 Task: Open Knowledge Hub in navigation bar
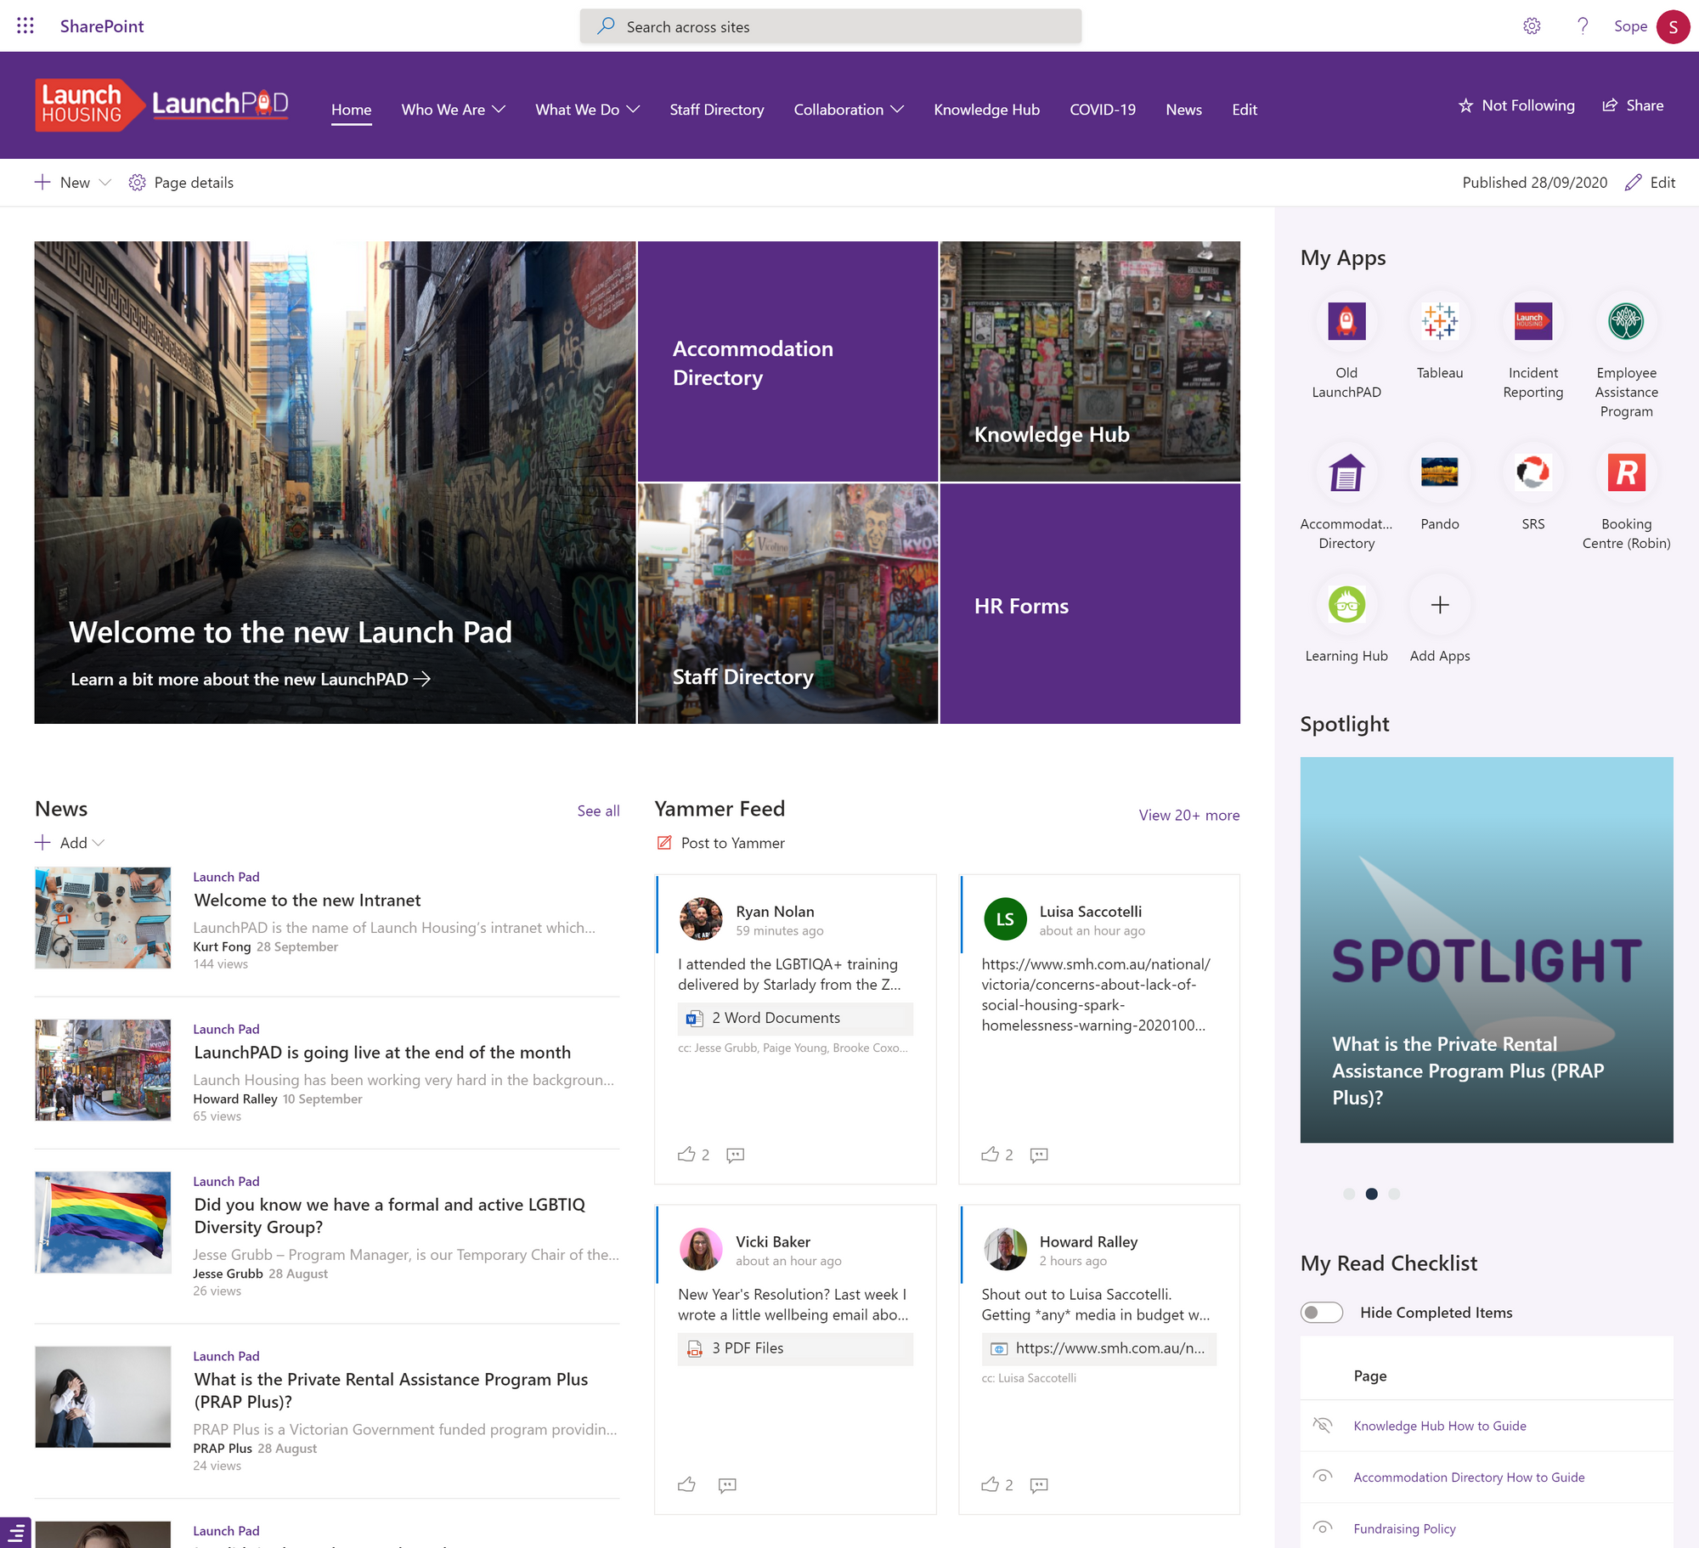987,110
